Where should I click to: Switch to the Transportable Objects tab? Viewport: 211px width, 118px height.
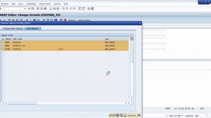[x=13, y=29]
